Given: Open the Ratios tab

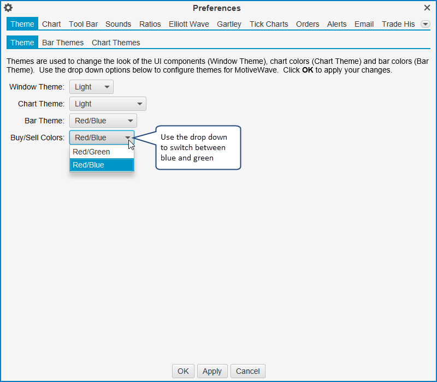Looking at the screenshot, I should pos(150,24).
